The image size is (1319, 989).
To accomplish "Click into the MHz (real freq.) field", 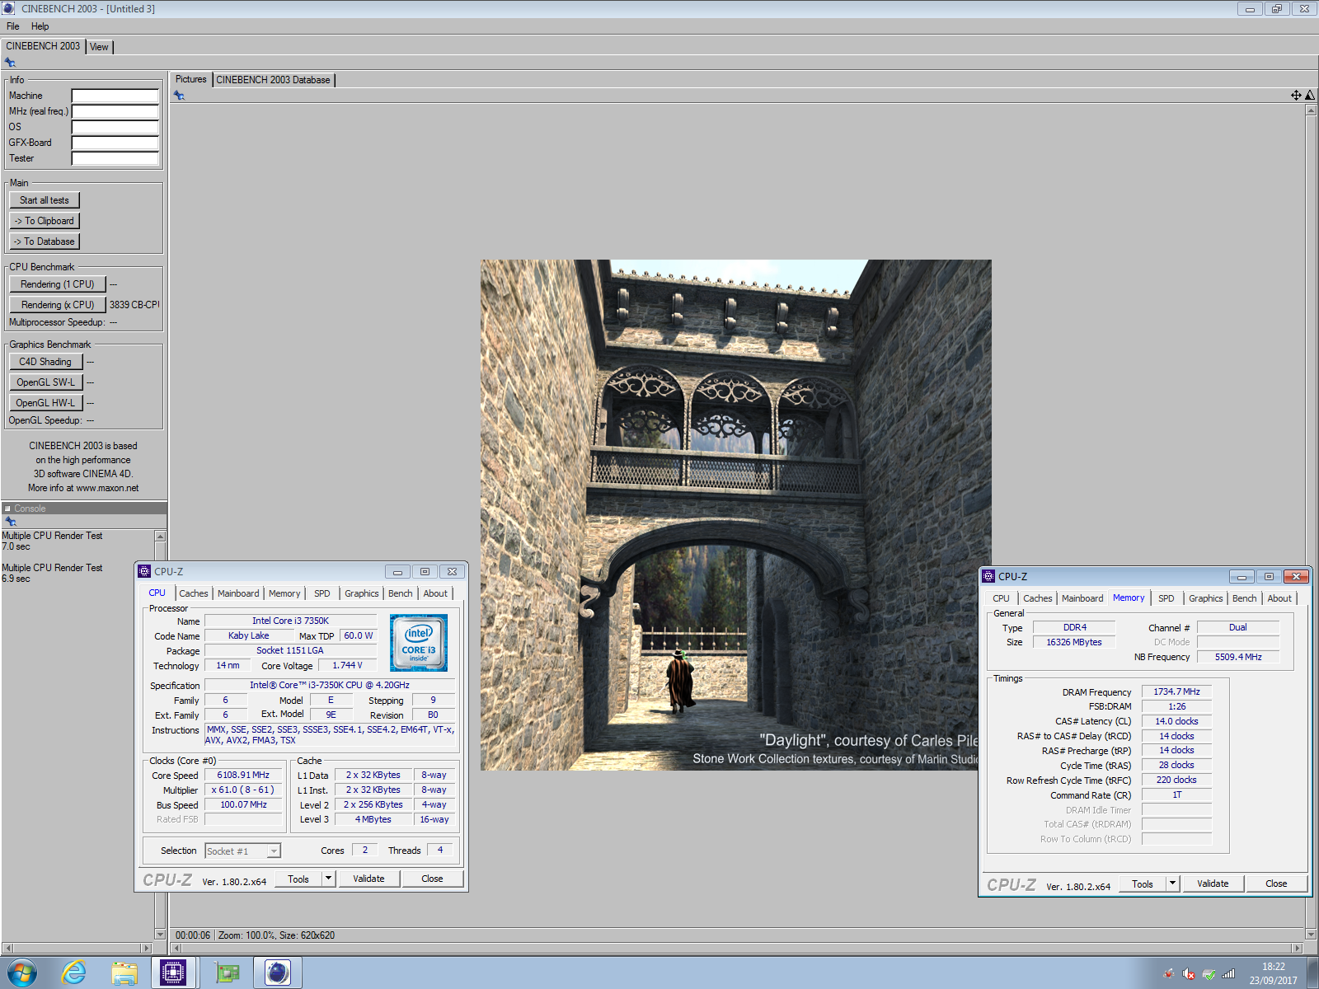I will pos(115,111).
